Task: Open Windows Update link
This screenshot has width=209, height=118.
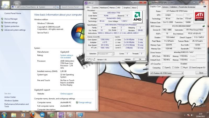Action: tap(11, 101)
